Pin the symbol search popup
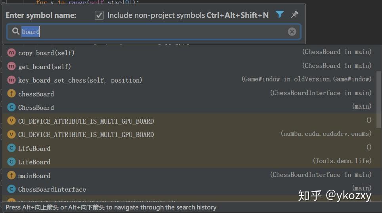The height and width of the screenshot is (213, 382). 294,15
